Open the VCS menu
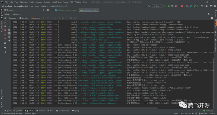Screen dimensions: 217x115 (x=71, y=2)
